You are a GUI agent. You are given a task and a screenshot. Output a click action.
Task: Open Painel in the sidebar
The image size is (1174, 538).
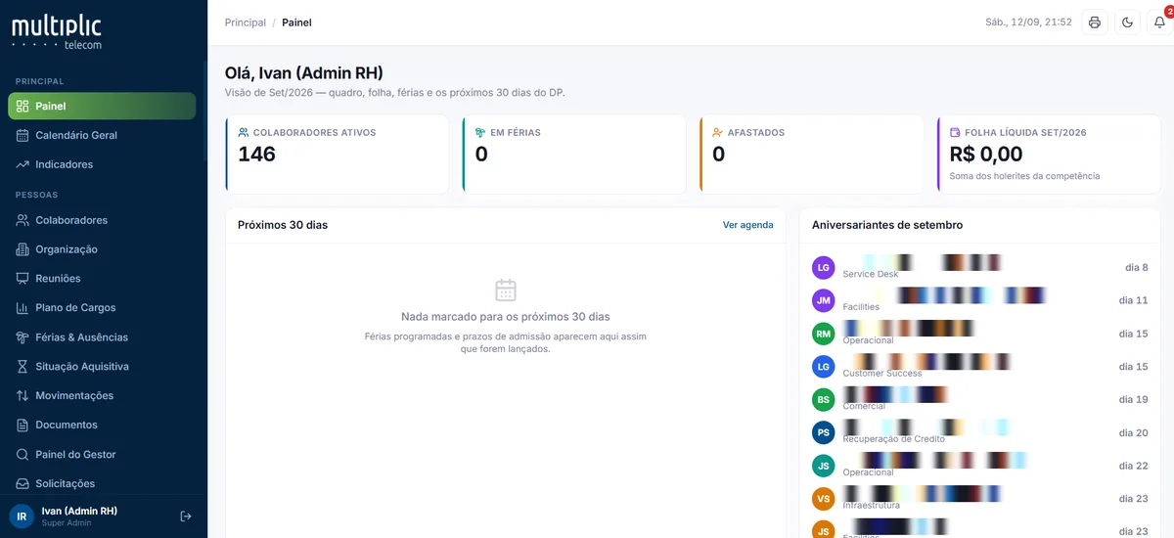click(102, 106)
